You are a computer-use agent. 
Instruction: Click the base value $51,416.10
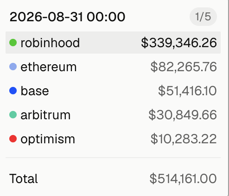pos(187,91)
